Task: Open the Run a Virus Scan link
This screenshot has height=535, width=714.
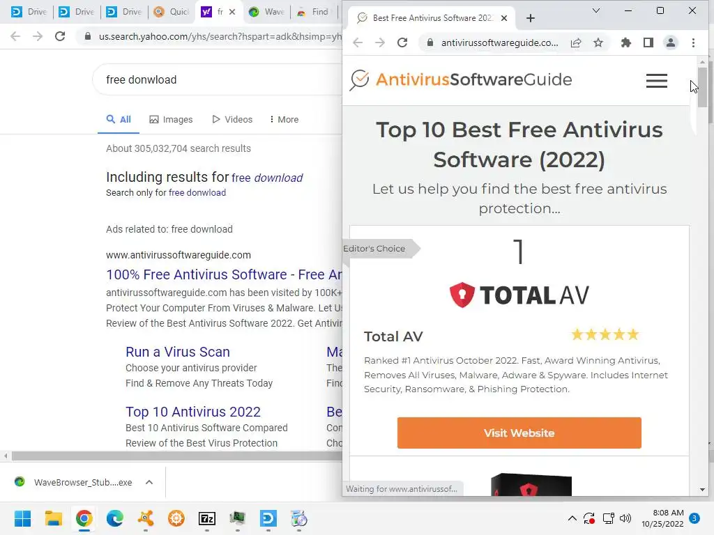Action: click(x=178, y=352)
